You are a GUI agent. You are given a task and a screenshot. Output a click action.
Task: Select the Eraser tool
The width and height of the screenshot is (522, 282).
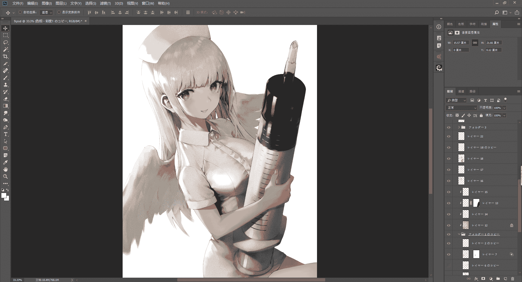coord(5,99)
